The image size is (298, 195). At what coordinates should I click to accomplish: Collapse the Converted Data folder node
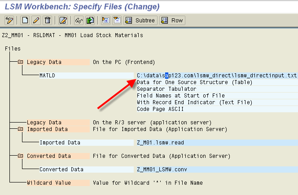[x=20, y=156]
